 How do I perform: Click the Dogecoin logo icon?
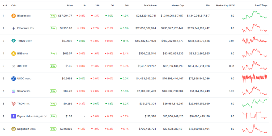tap(14, 129)
